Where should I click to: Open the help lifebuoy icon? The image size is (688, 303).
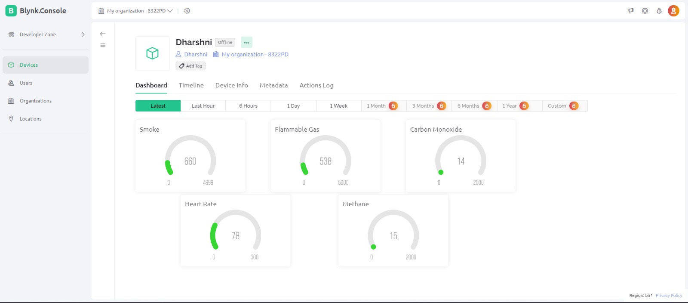point(645,11)
